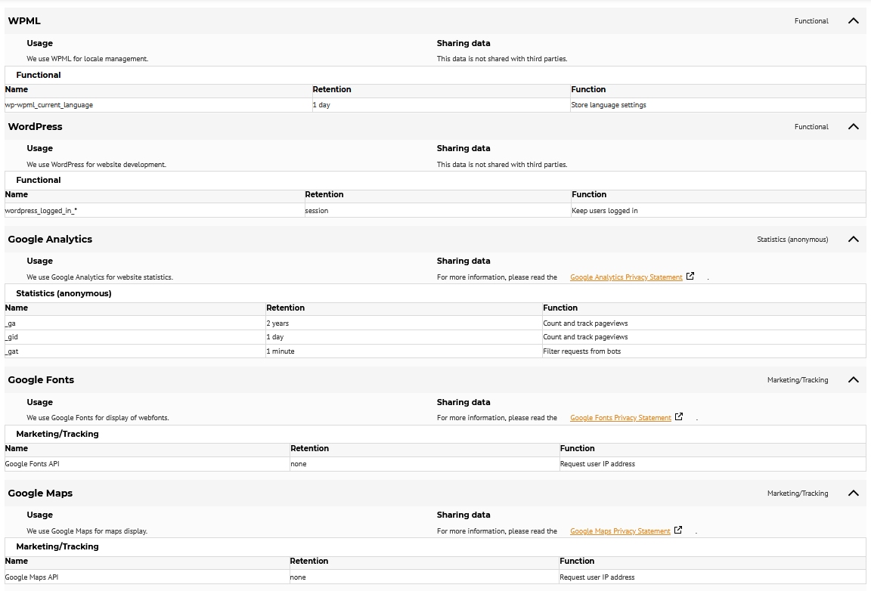Collapse the Google Analytics section chevron
The height and width of the screenshot is (591, 871).
[853, 240]
